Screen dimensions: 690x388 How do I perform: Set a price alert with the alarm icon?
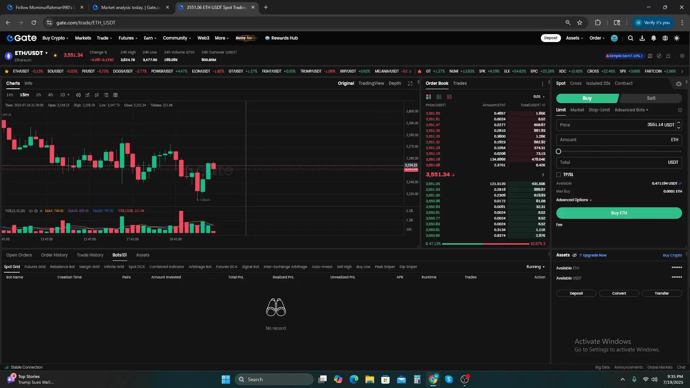[668, 56]
